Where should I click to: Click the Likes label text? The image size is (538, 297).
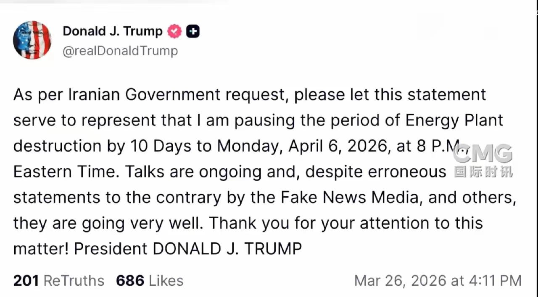(x=166, y=281)
